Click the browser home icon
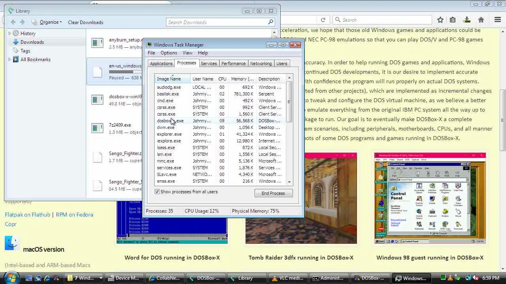The width and height of the screenshot is (506, 284). (x=481, y=20)
